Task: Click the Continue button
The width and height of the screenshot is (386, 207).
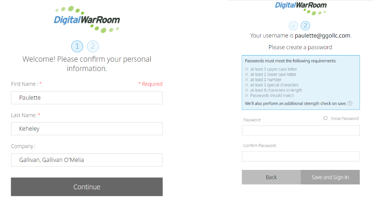Action: click(x=87, y=187)
